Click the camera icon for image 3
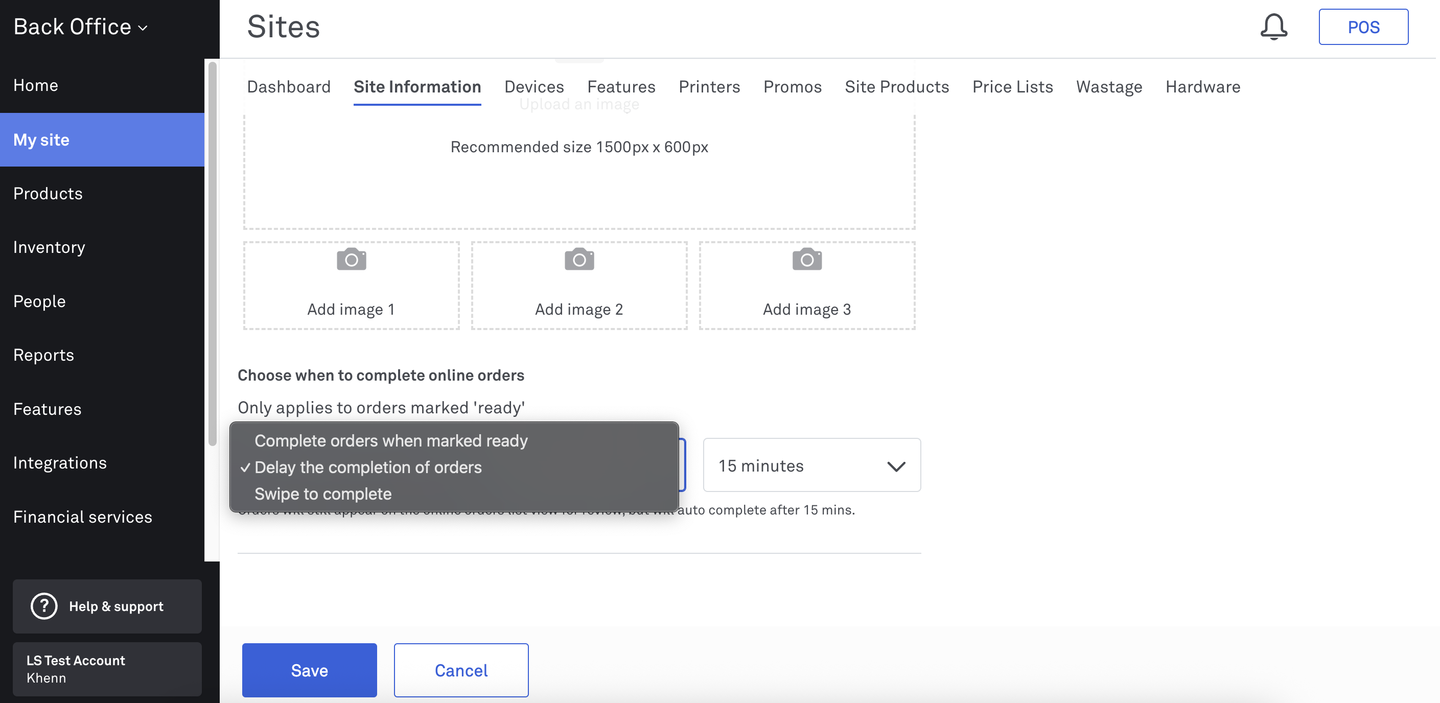The height and width of the screenshot is (703, 1440). click(807, 260)
